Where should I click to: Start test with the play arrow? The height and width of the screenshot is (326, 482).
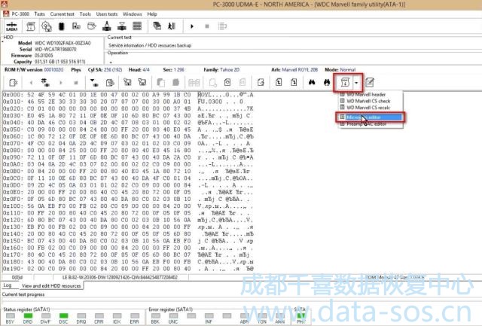pyautogui.click(x=192, y=26)
